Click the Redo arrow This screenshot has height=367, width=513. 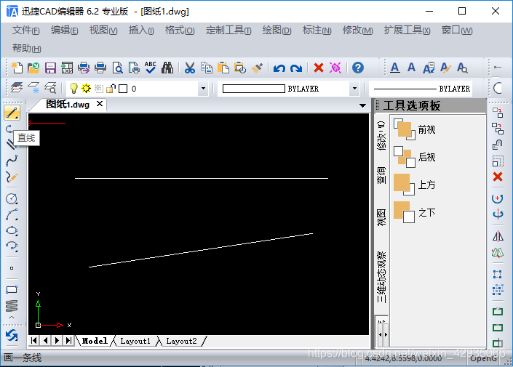pos(296,68)
